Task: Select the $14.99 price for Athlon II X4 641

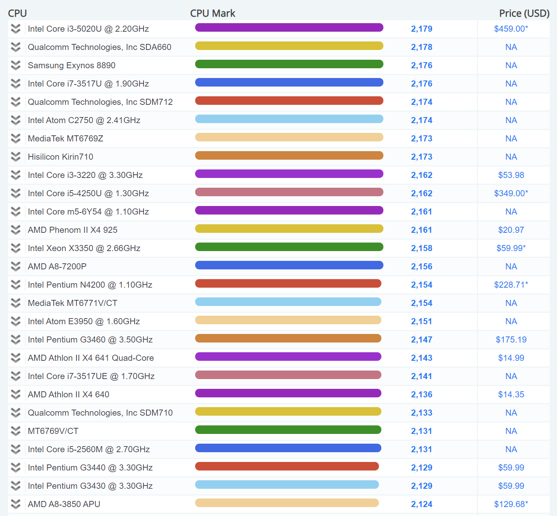Action: 511,358
